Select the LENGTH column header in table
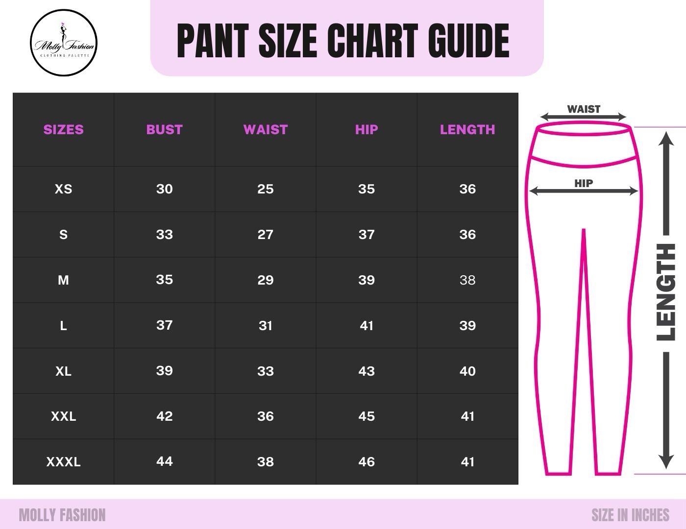The width and height of the screenshot is (686, 529). [467, 130]
